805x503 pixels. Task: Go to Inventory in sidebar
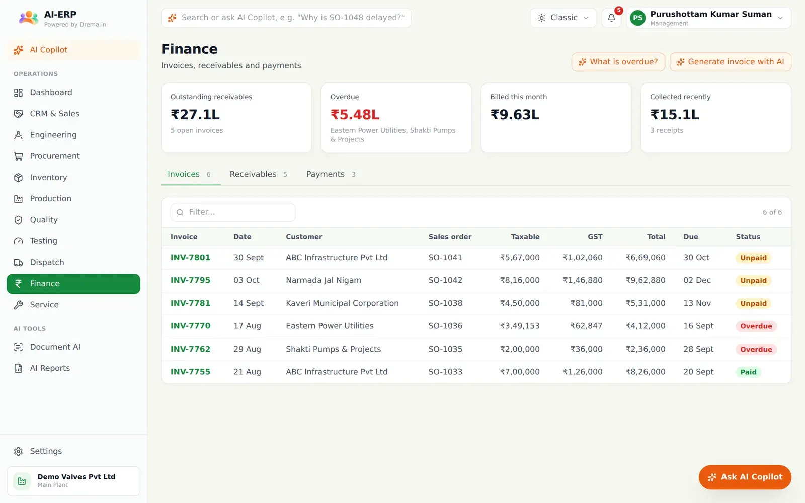click(x=73, y=178)
